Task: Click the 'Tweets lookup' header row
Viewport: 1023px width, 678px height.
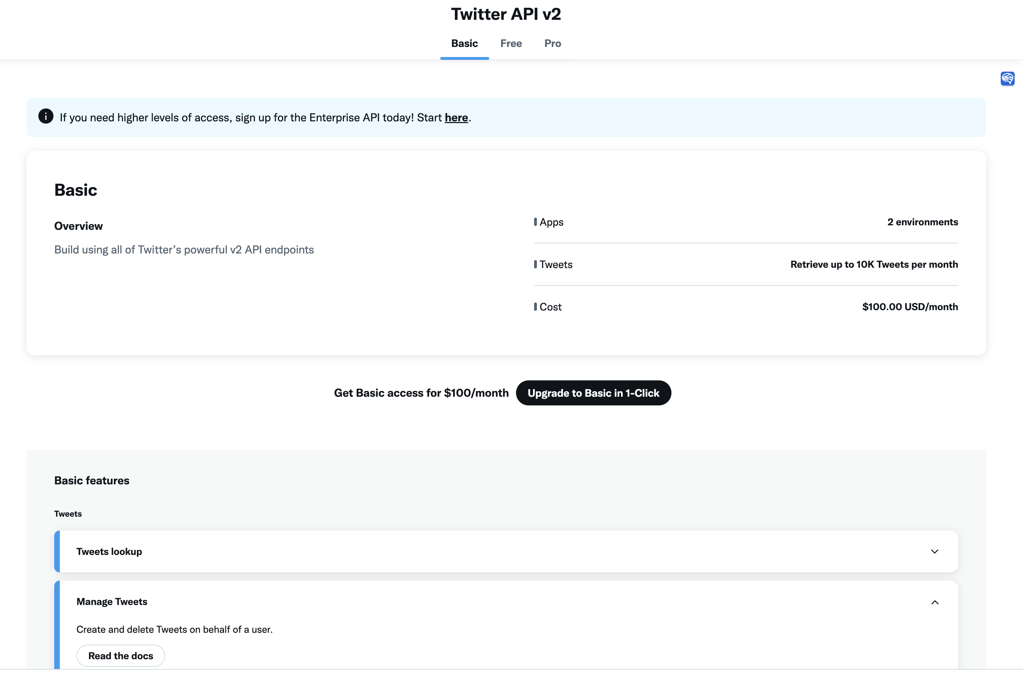Action: 110,551
